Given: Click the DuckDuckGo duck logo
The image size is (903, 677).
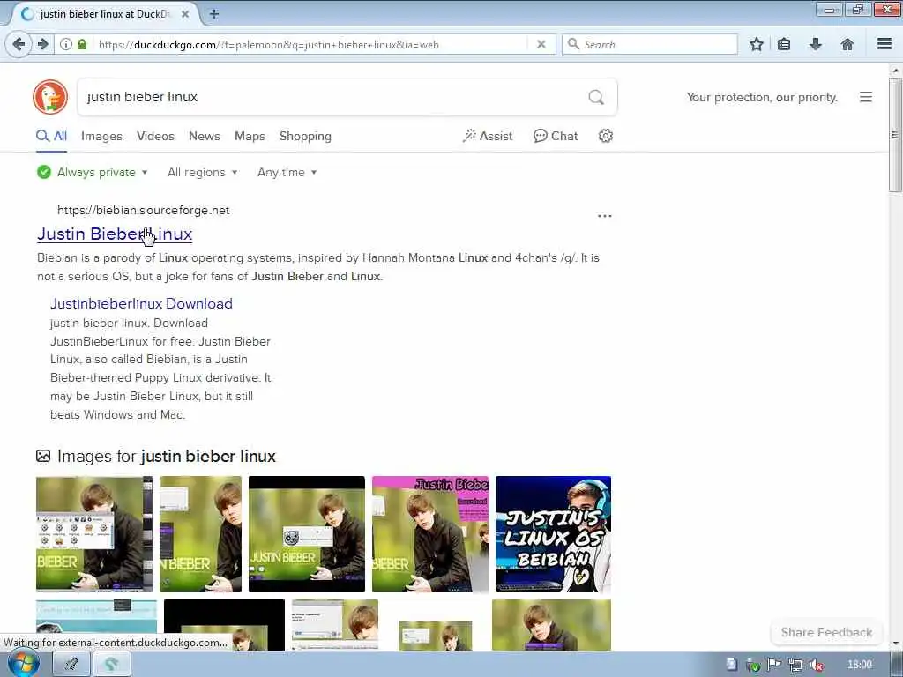Looking at the screenshot, I should pos(50,97).
